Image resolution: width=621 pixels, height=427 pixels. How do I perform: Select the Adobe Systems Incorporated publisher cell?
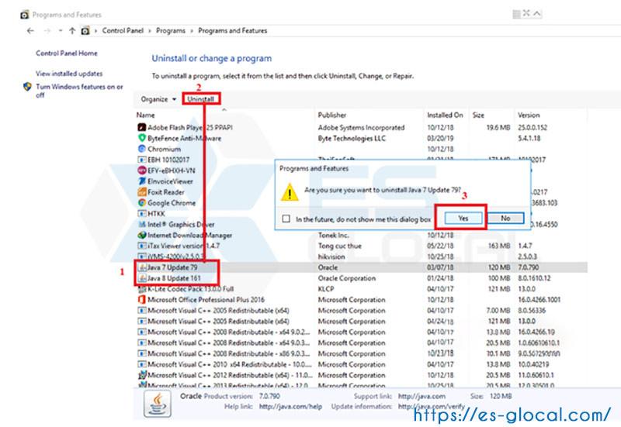[361, 127]
